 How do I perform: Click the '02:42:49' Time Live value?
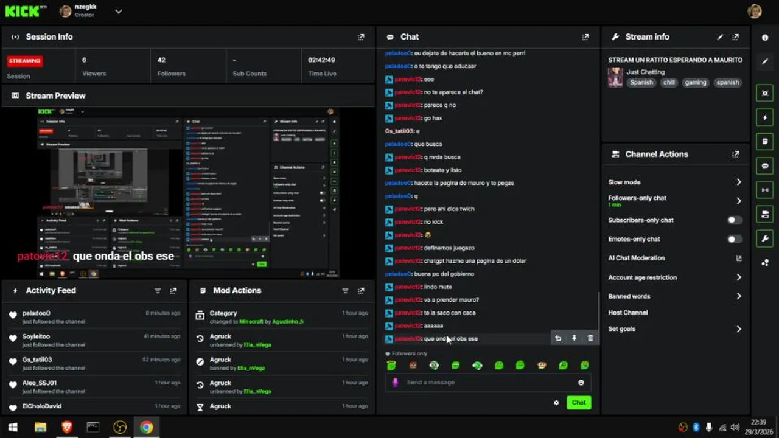coord(322,60)
